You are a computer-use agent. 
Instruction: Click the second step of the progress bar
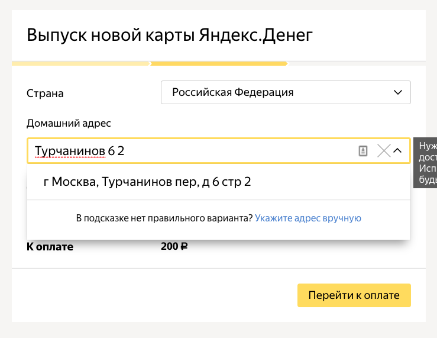219,63
